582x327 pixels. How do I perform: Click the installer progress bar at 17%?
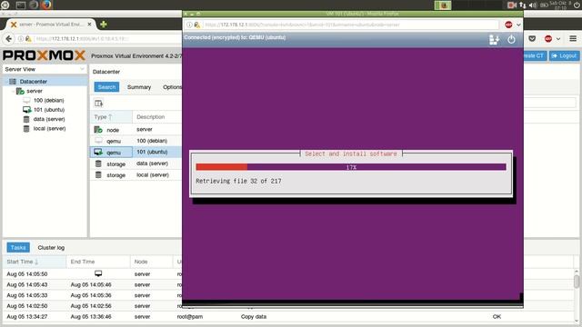(x=351, y=167)
